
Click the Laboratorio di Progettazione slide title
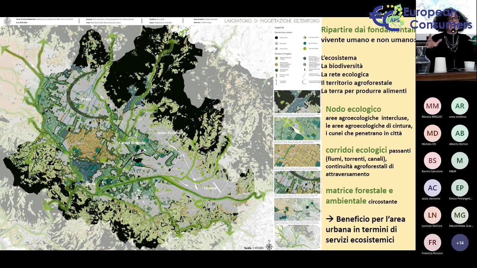pos(272,21)
